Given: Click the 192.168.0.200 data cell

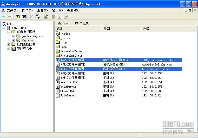Looking at the screenshot, I should click(x=152, y=91).
